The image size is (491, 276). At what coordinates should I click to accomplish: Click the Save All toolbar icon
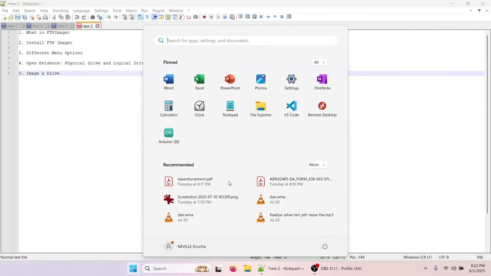click(x=25, y=17)
